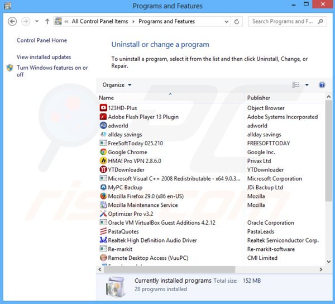Open View installed updates link
335x304 pixels.
pyautogui.click(x=44, y=57)
